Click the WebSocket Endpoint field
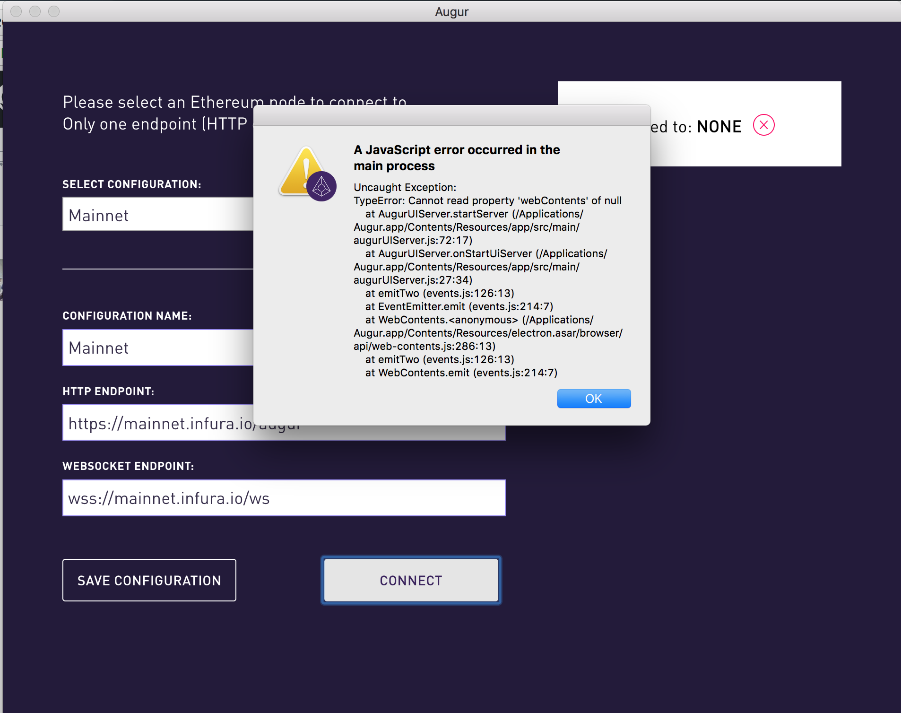Screen dimensions: 901x713 tap(284, 497)
